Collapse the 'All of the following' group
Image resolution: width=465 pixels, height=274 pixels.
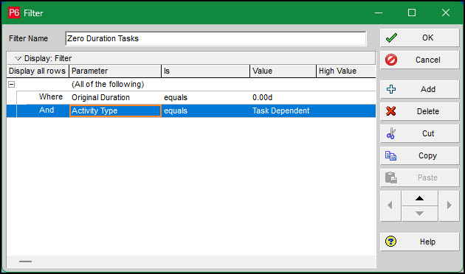pyautogui.click(x=11, y=84)
